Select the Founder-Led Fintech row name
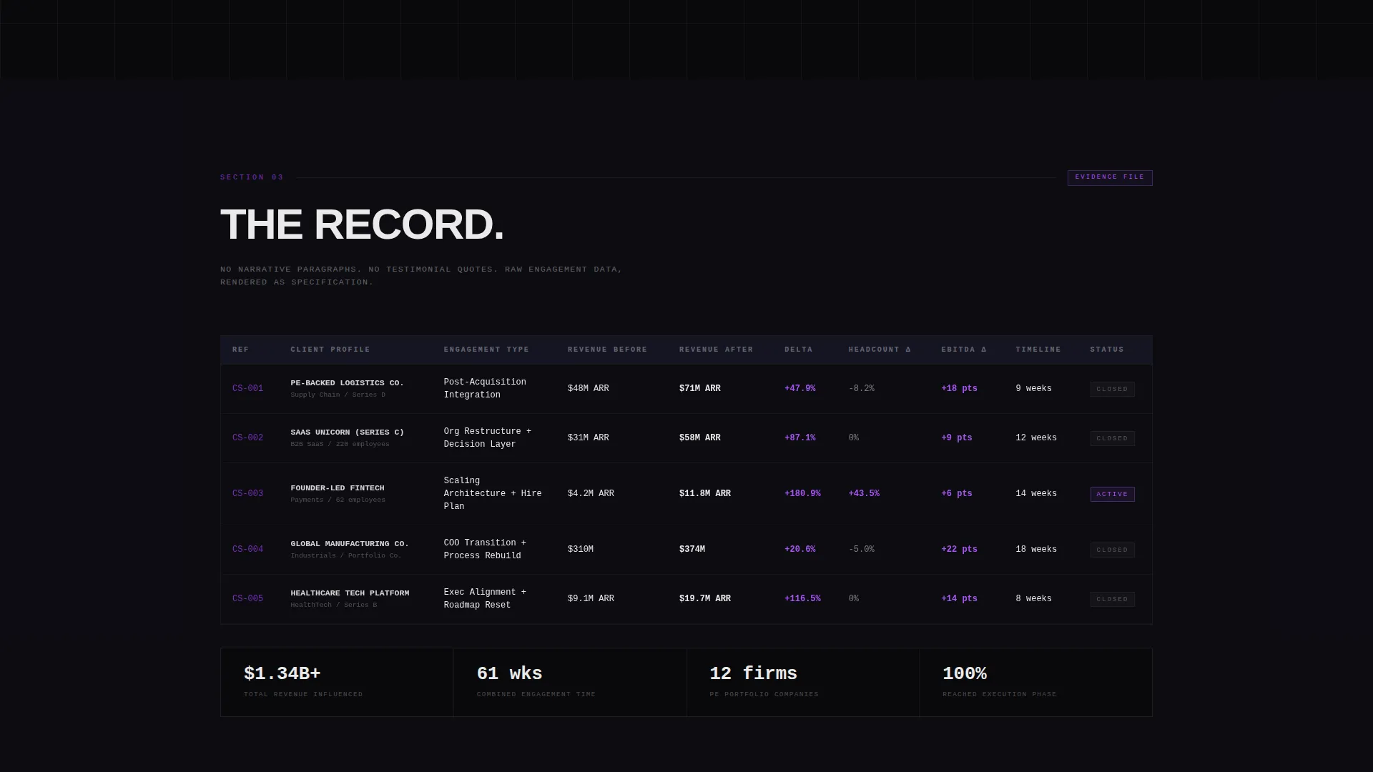This screenshot has width=1373, height=772. (338, 488)
